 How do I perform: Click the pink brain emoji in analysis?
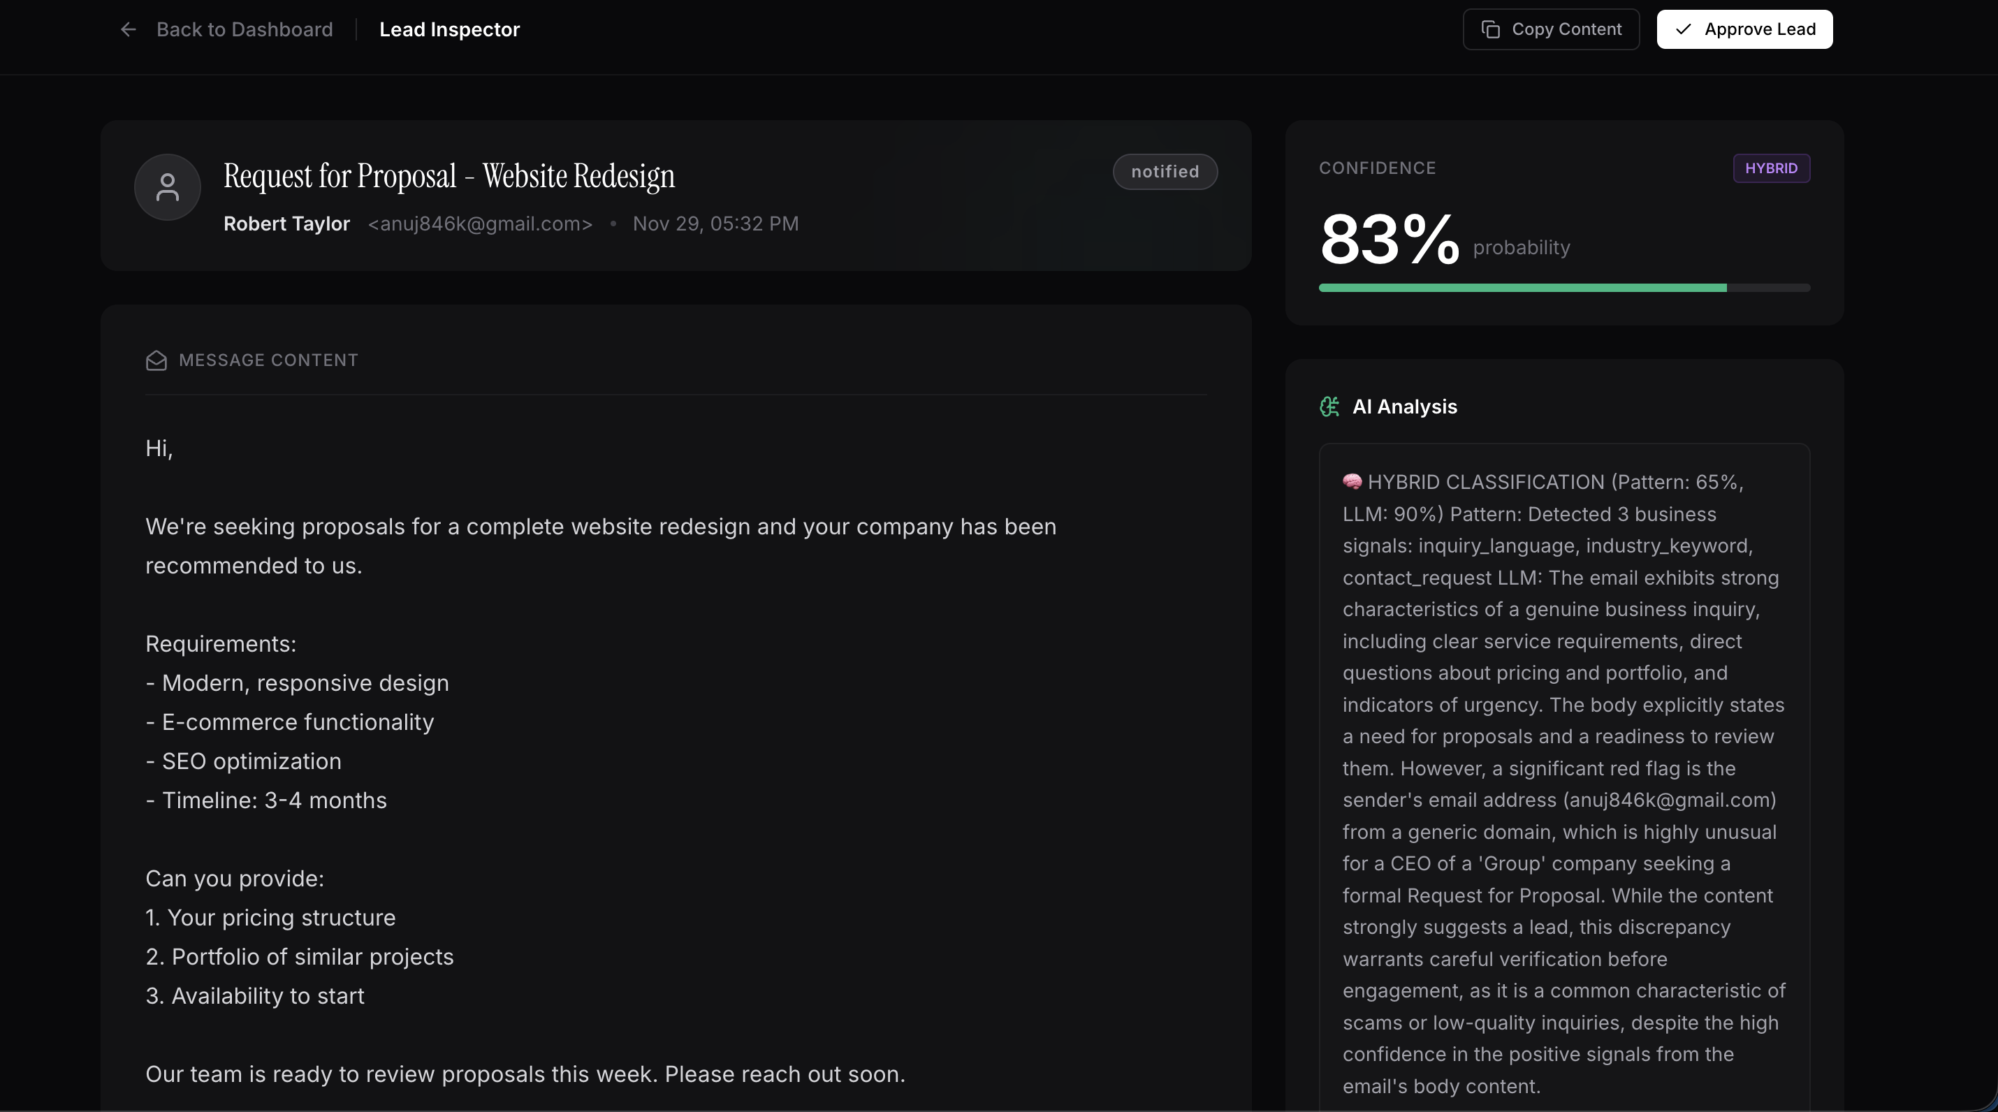tap(1352, 481)
